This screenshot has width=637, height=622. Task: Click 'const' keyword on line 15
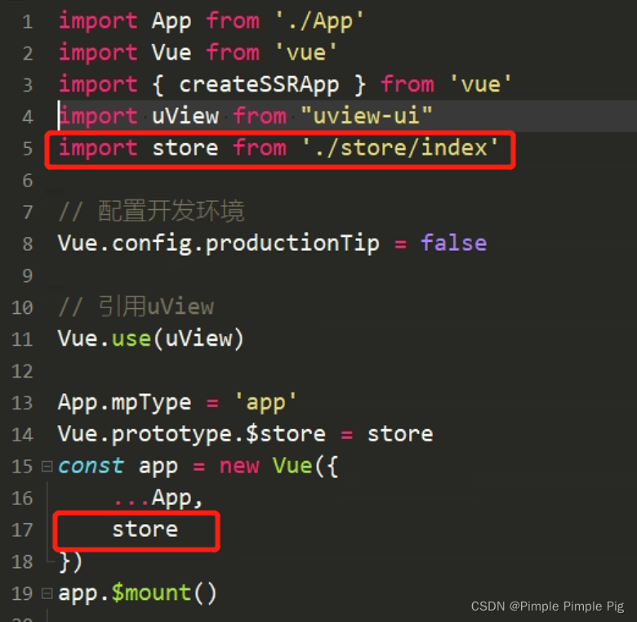click(91, 466)
